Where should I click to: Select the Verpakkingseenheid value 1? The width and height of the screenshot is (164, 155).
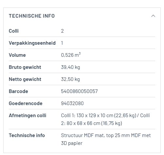[x=62, y=43]
